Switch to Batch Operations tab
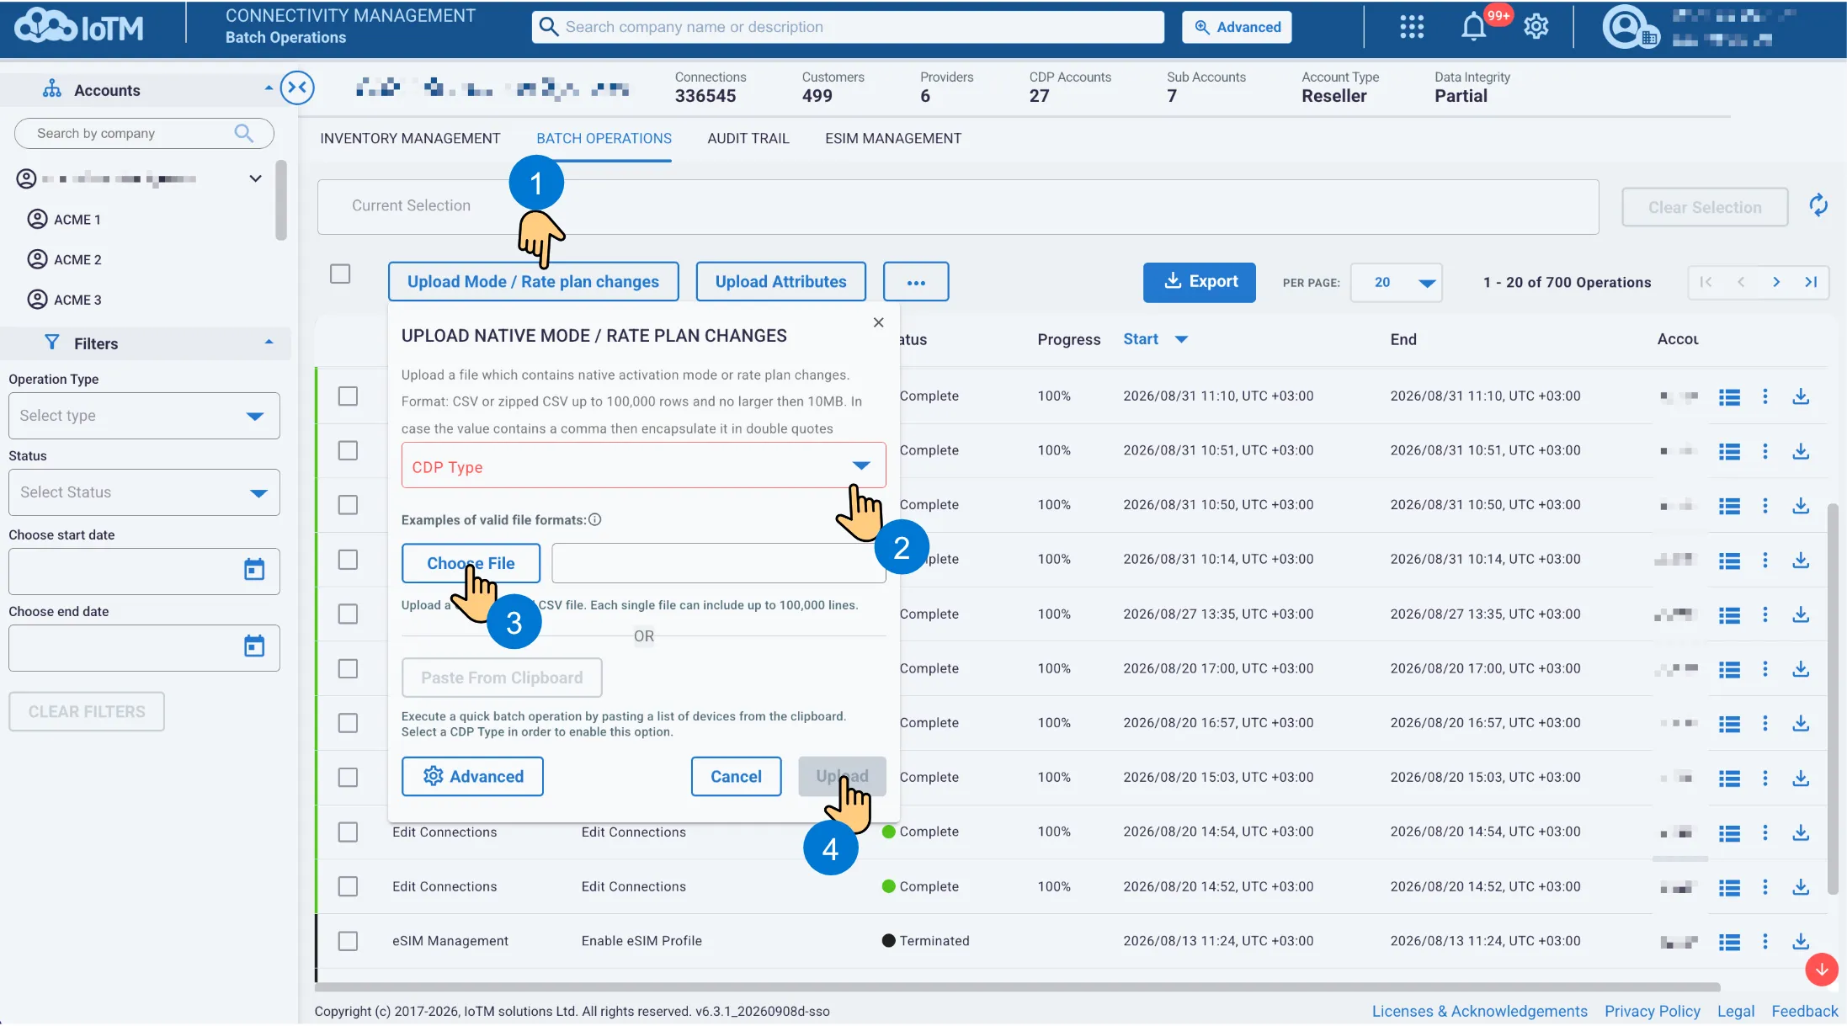The width and height of the screenshot is (1847, 1026). [x=604, y=138]
